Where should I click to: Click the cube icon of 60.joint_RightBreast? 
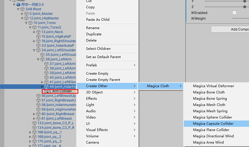tap(39, 114)
